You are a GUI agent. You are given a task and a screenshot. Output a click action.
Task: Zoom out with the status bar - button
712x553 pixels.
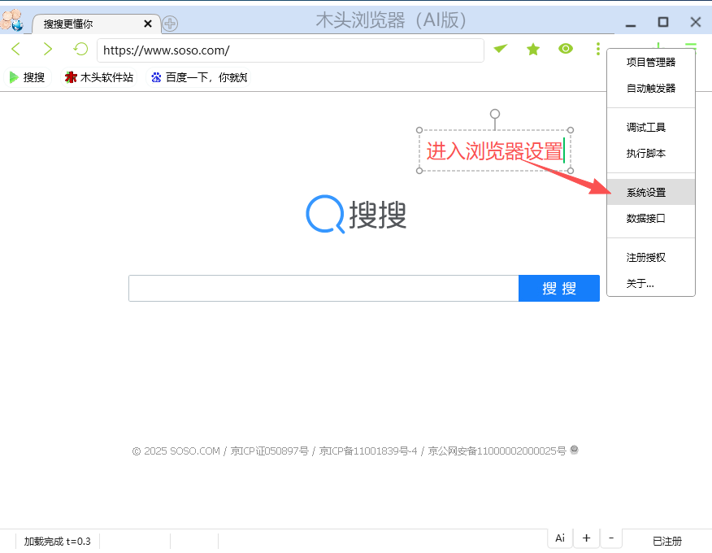click(x=611, y=538)
